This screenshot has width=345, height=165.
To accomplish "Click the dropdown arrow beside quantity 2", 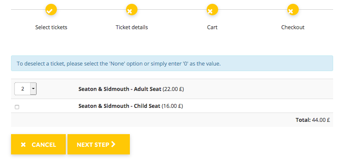I will click(33, 89).
